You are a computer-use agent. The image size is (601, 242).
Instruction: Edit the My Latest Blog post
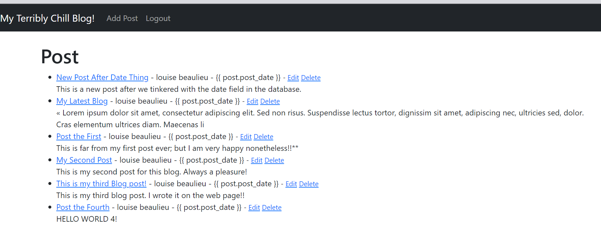point(252,101)
